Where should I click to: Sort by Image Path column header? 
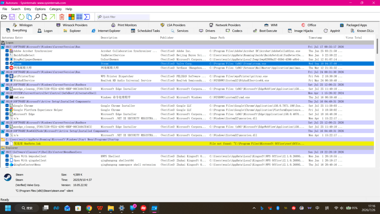pyautogui.click(x=258, y=38)
